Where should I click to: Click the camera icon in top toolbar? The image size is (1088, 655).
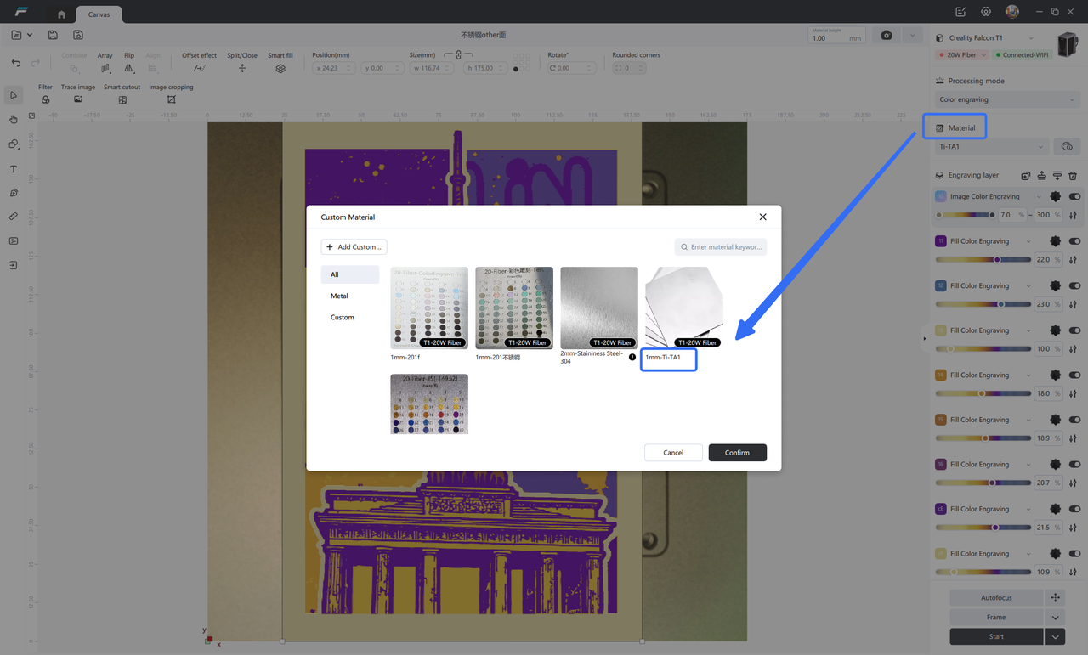pyautogui.click(x=887, y=36)
